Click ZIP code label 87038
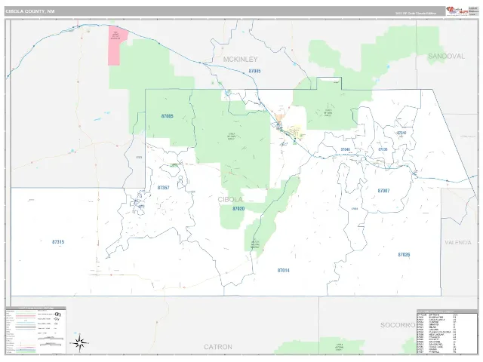 point(383,149)
